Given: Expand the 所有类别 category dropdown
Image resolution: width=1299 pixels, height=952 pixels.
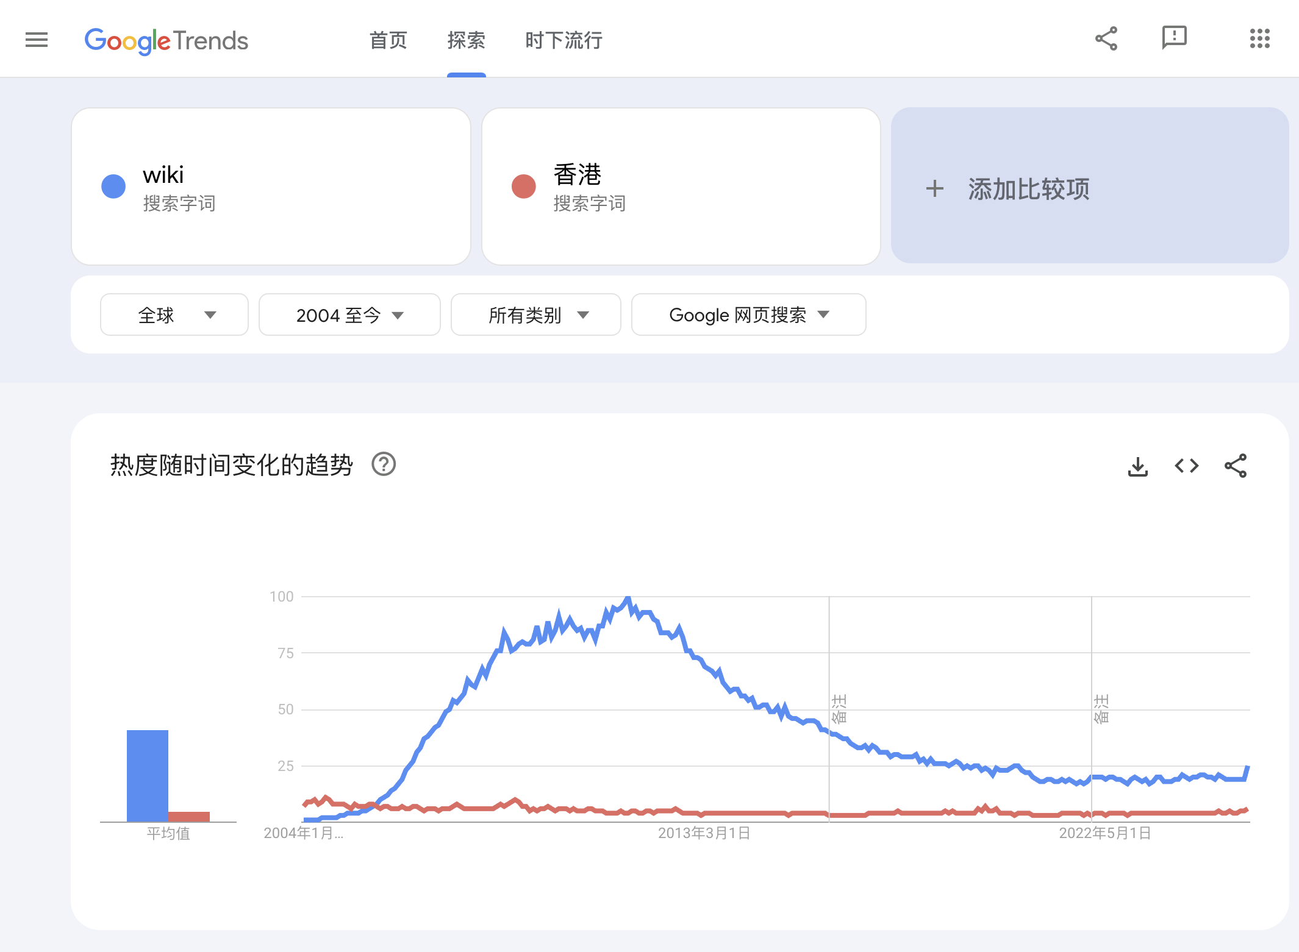Looking at the screenshot, I should 536,314.
